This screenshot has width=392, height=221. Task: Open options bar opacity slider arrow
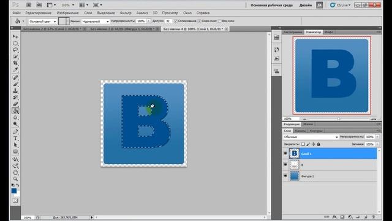(x=148, y=21)
